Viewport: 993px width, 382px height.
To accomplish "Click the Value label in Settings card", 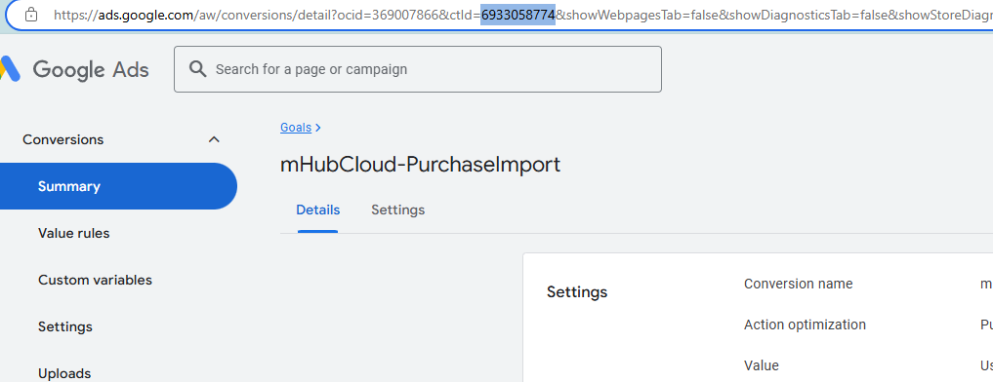I will (x=762, y=364).
